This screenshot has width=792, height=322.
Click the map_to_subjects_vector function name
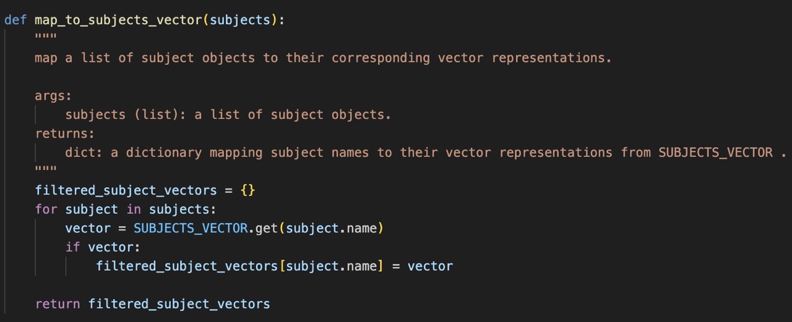(118, 20)
